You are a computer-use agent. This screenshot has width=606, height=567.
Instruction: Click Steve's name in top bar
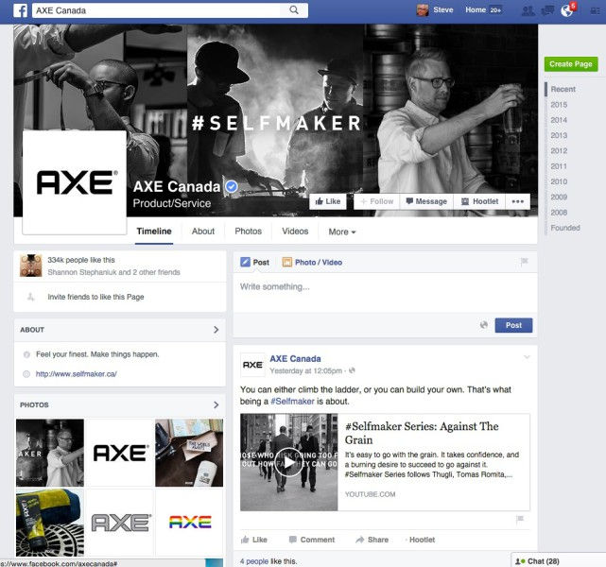[442, 10]
